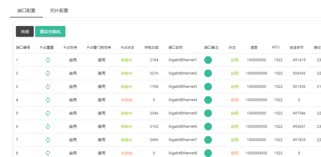Viewport: 321px width, 157px height.
Task: Click 未供电 PoE status of port 8
Action: pos(127,153)
